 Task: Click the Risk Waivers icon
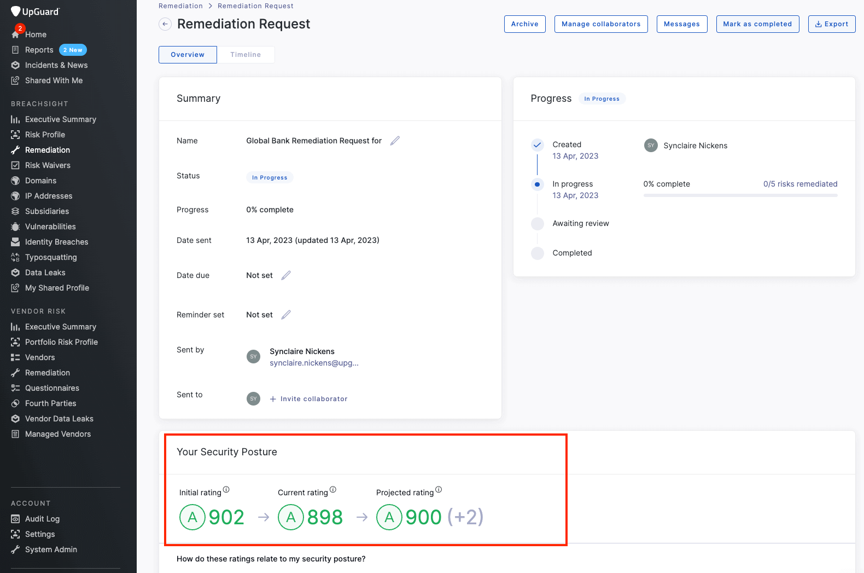click(x=15, y=165)
